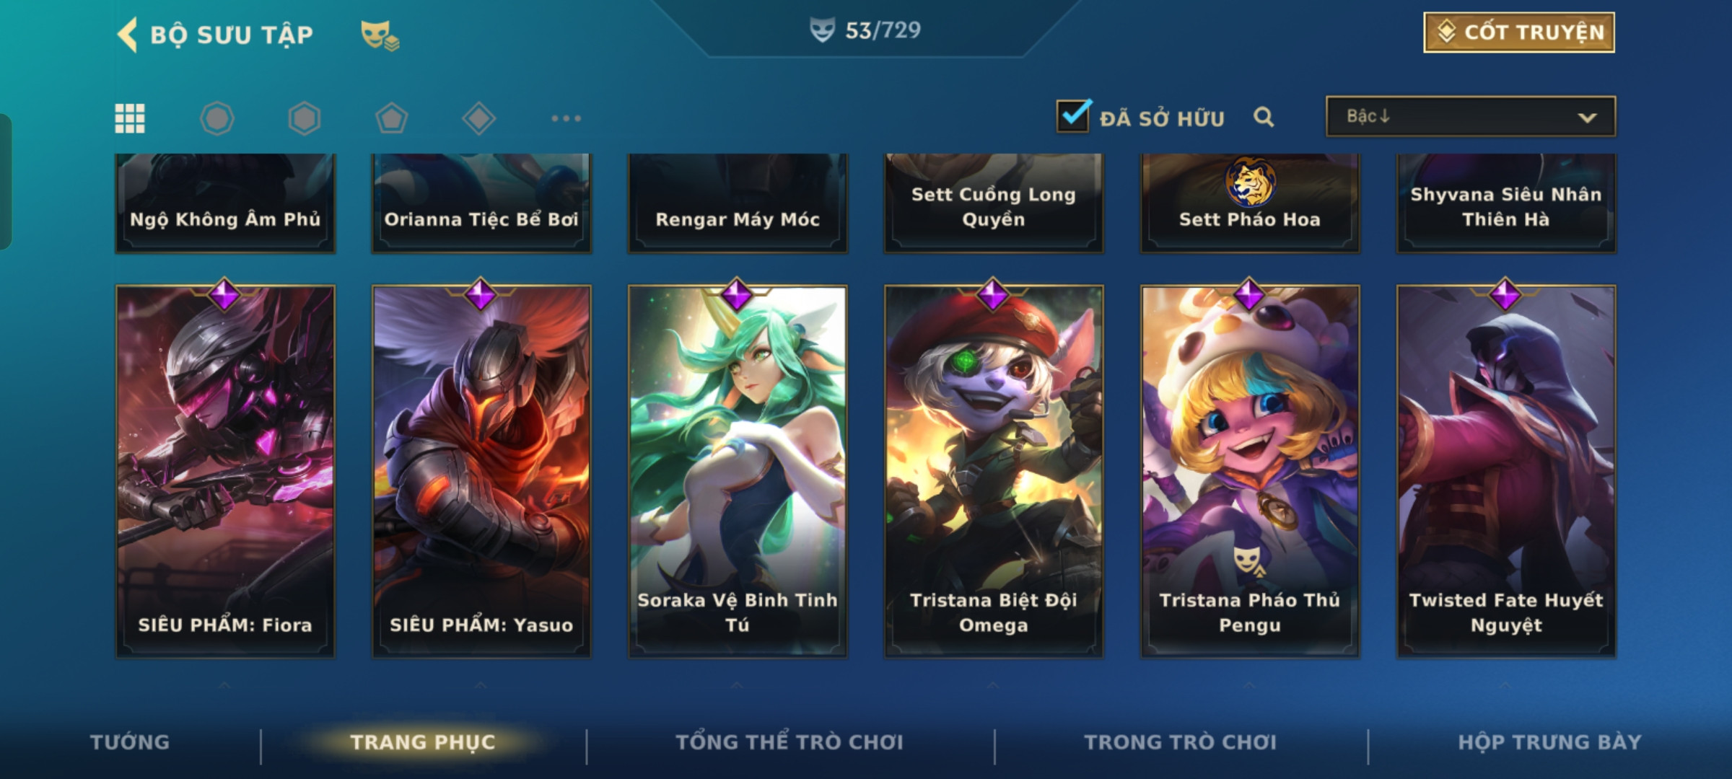Open the Sett Pháo Hoa skin card
Screen dimensions: 1732x779
point(1250,203)
